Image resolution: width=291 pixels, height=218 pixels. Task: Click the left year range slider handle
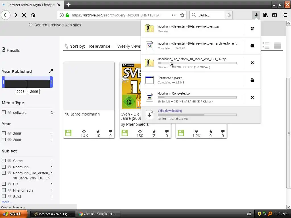3,82
